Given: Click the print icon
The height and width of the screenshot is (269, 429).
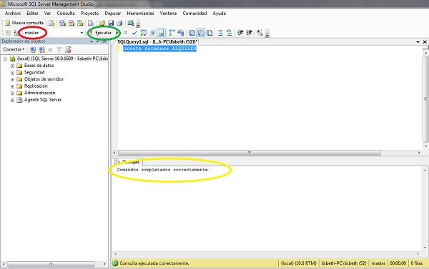Looking at the screenshot, I should (119, 24).
